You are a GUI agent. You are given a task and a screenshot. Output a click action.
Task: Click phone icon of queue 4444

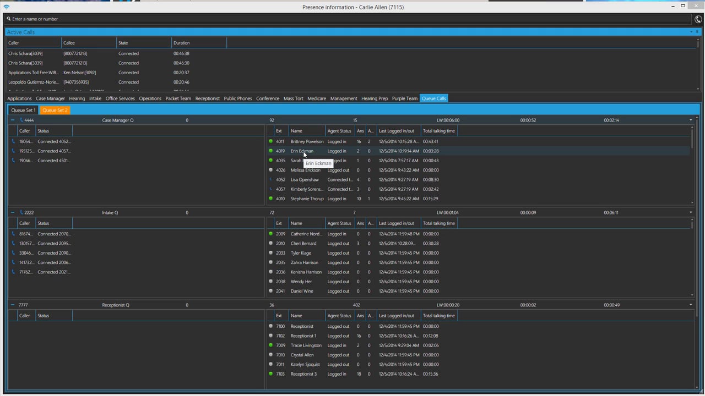pos(22,120)
